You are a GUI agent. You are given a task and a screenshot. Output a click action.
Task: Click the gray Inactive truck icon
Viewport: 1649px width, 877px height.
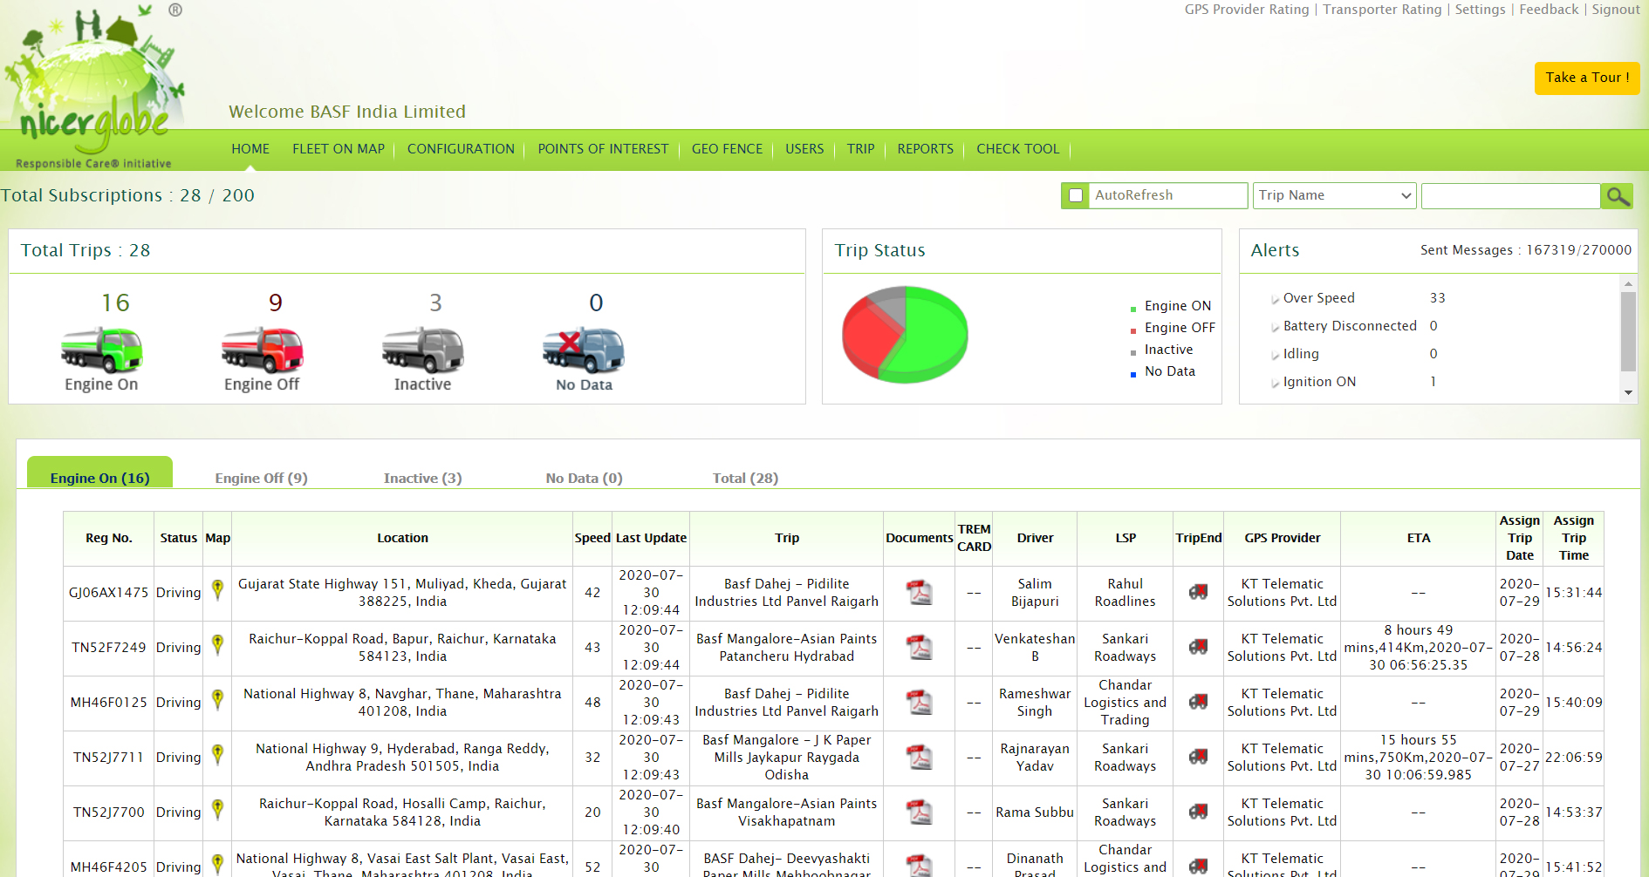(423, 350)
